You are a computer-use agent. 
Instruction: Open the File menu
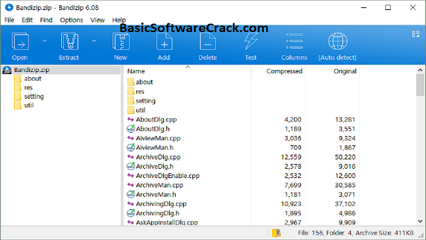(x=9, y=20)
